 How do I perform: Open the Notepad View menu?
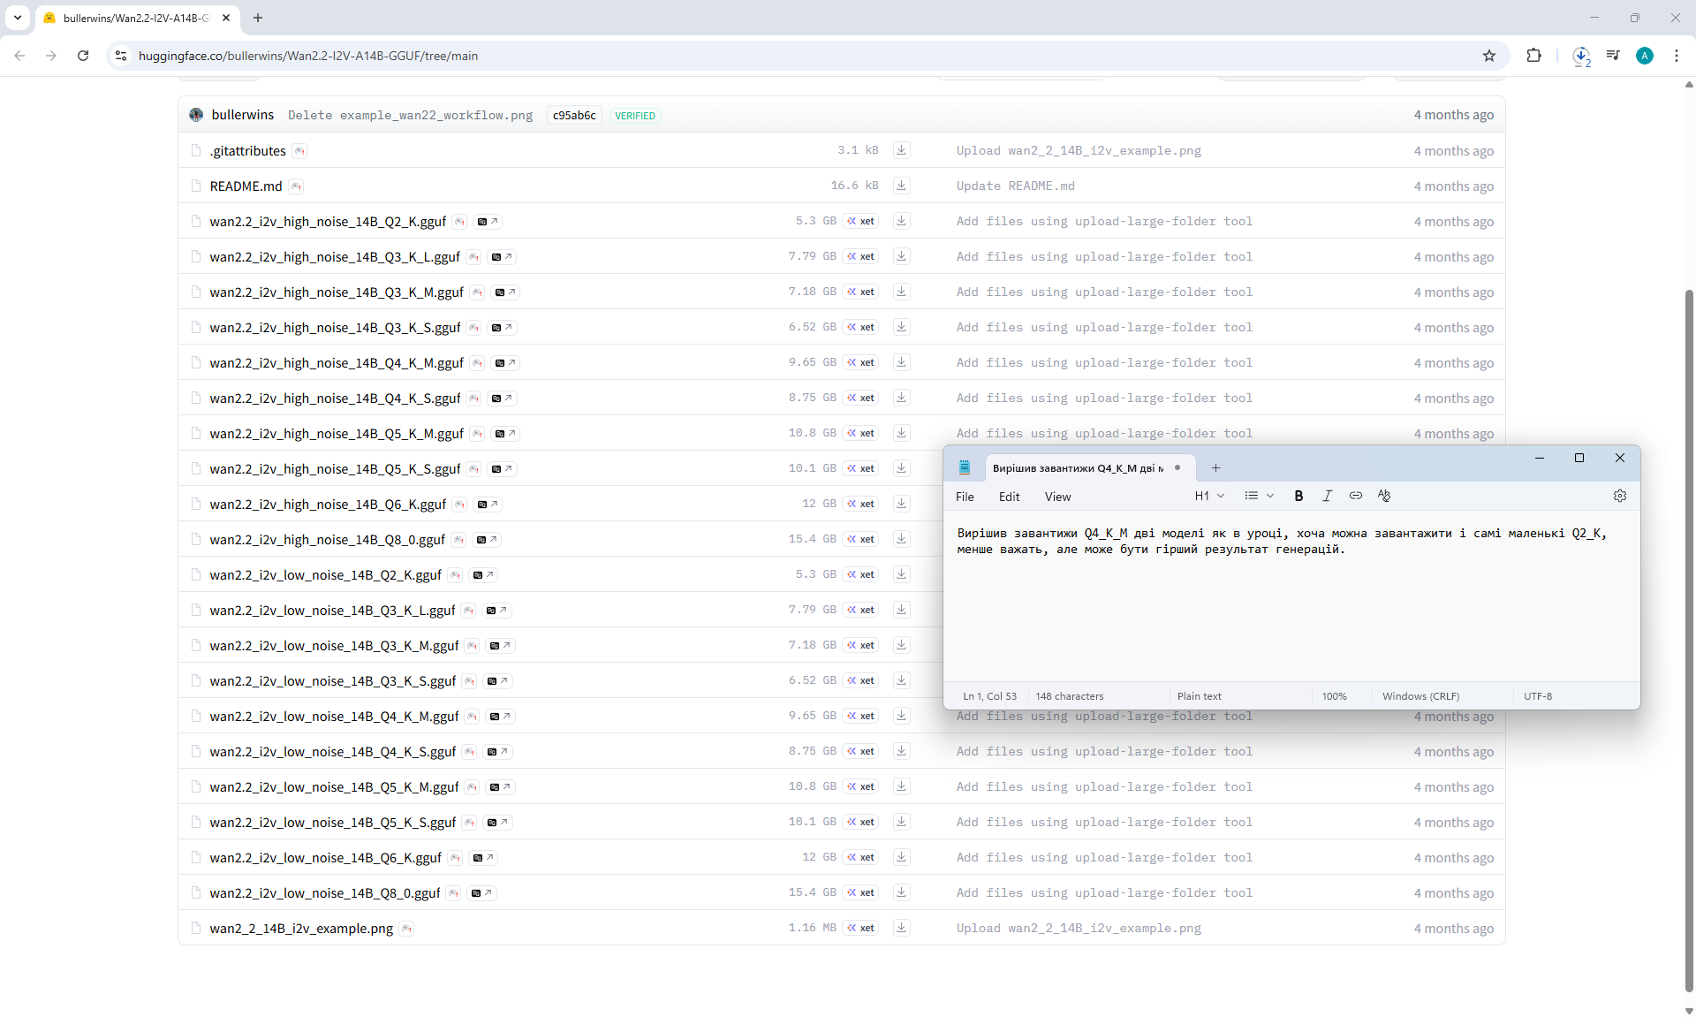(x=1057, y=497)
